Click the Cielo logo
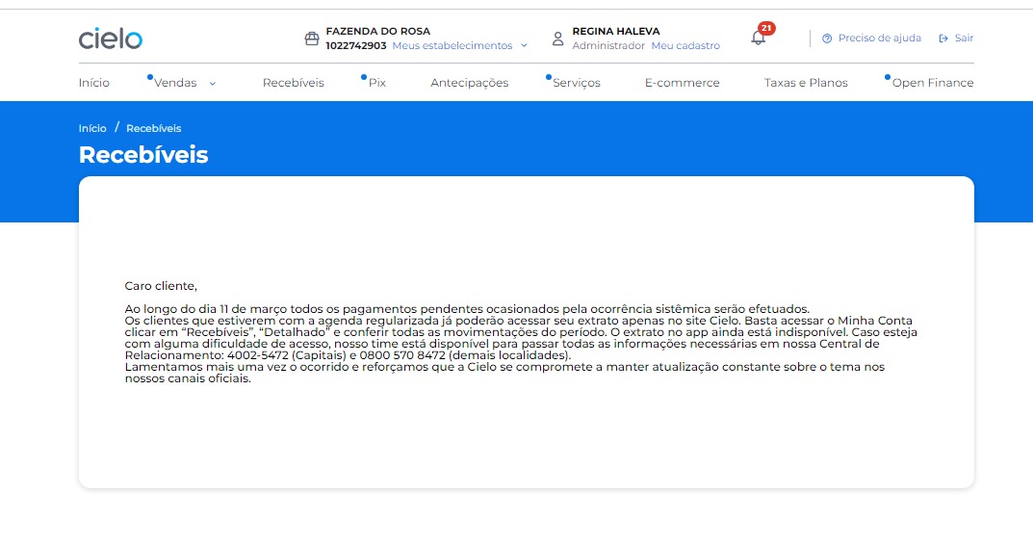 111,39
